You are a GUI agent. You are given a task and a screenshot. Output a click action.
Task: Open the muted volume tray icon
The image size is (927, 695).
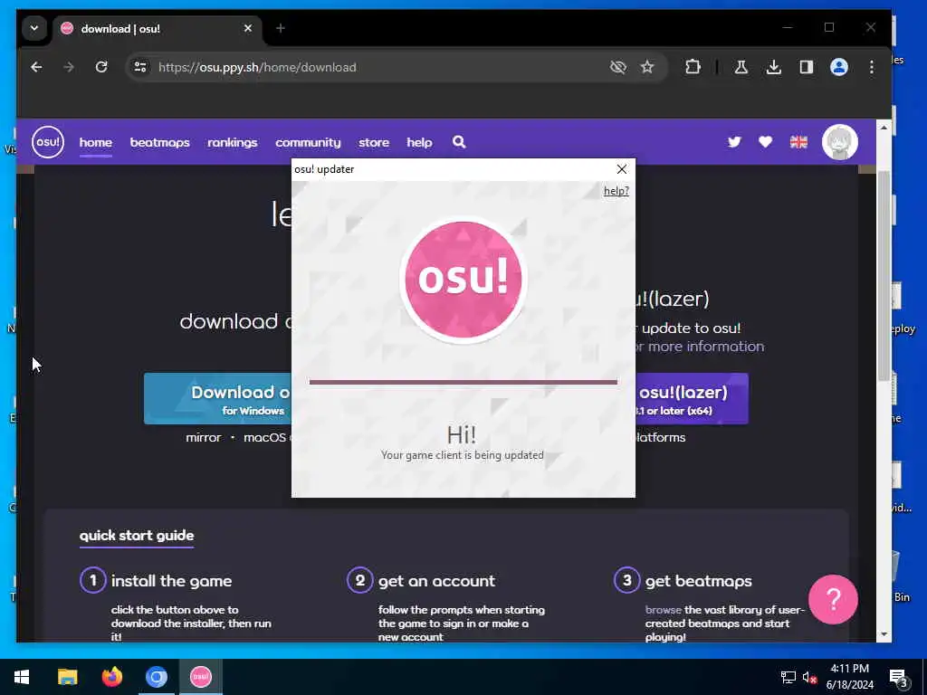pos(809,677)
